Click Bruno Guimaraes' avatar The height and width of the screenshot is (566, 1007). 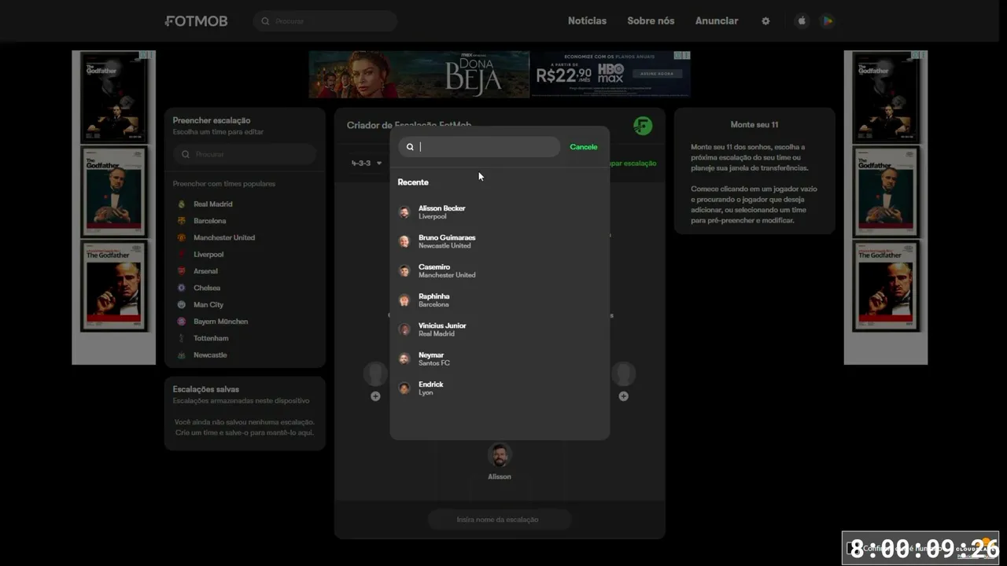(404, 241)
